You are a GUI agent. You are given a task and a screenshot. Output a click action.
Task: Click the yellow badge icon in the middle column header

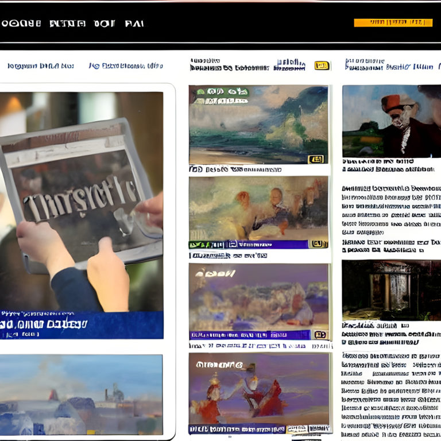tap(322, 66)
